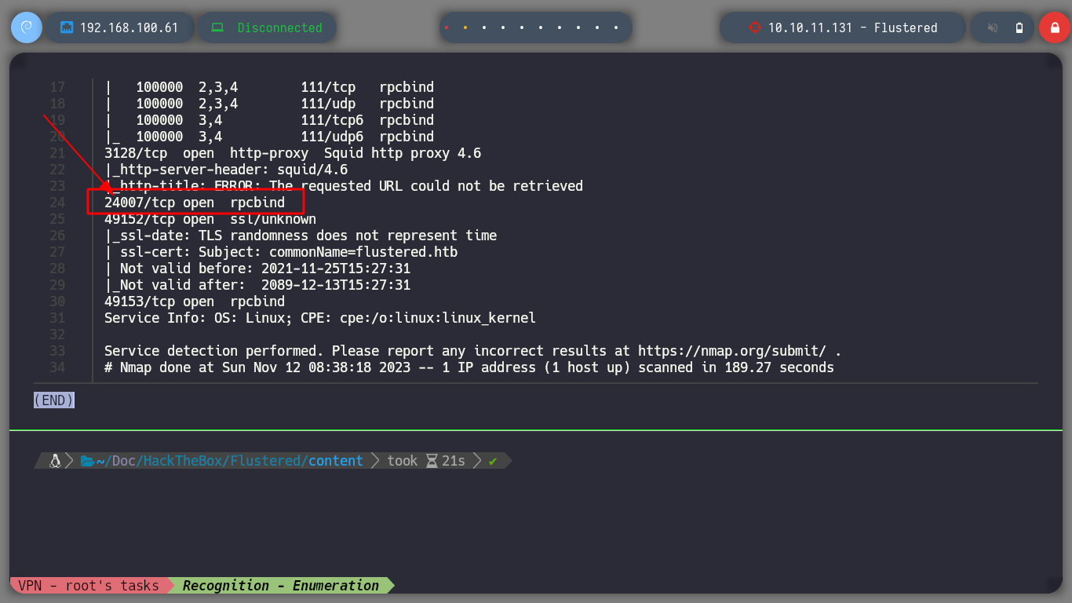Viewport: 1072px width, 603px height.
Task: Click the Disconnected VPN status label
Action: point(279,27)
